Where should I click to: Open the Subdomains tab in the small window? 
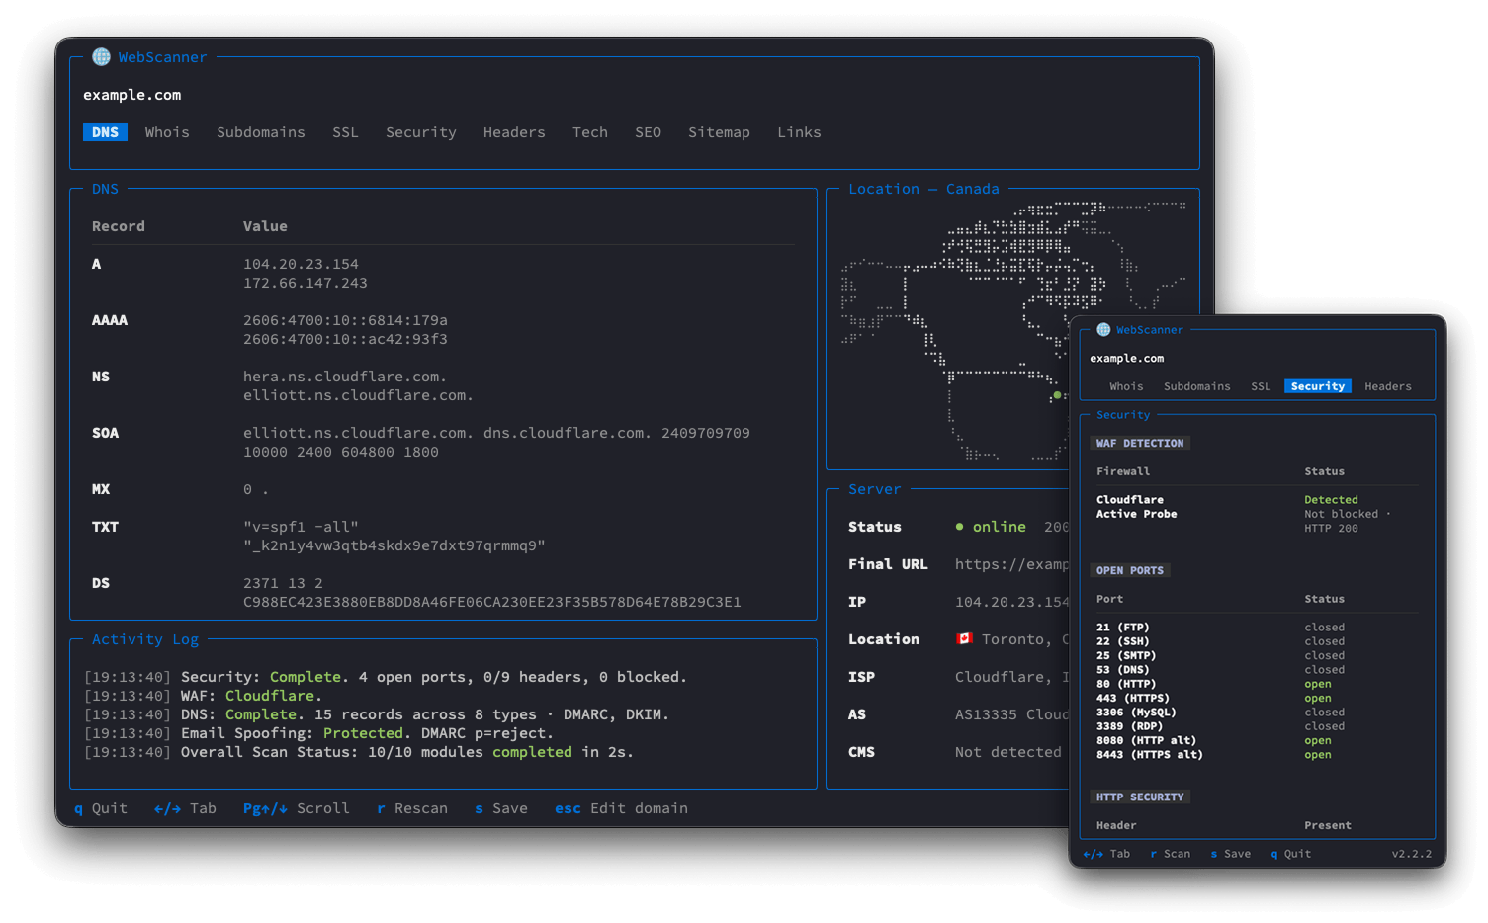coord(1197,386)
